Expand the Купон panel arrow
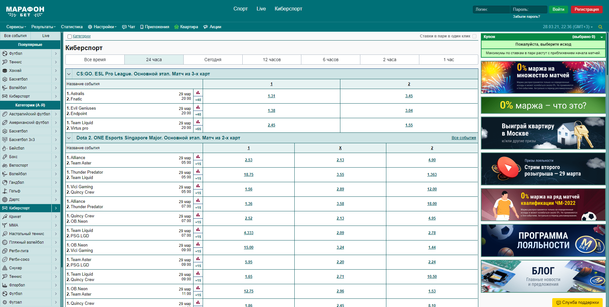 pos(602,37)
